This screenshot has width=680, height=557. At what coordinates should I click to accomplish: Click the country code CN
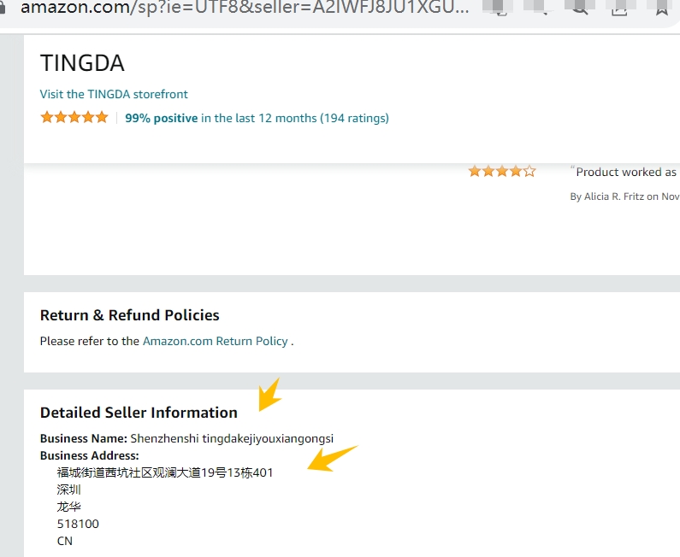click(x=65, y=541)
